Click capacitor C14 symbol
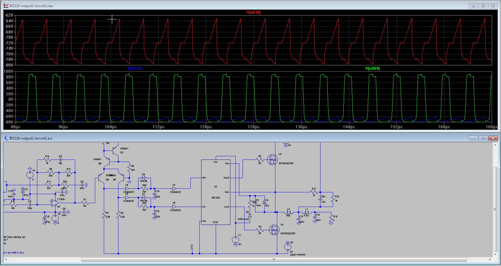The width and height of the screenshot is (501, 266). pos(154,194)
